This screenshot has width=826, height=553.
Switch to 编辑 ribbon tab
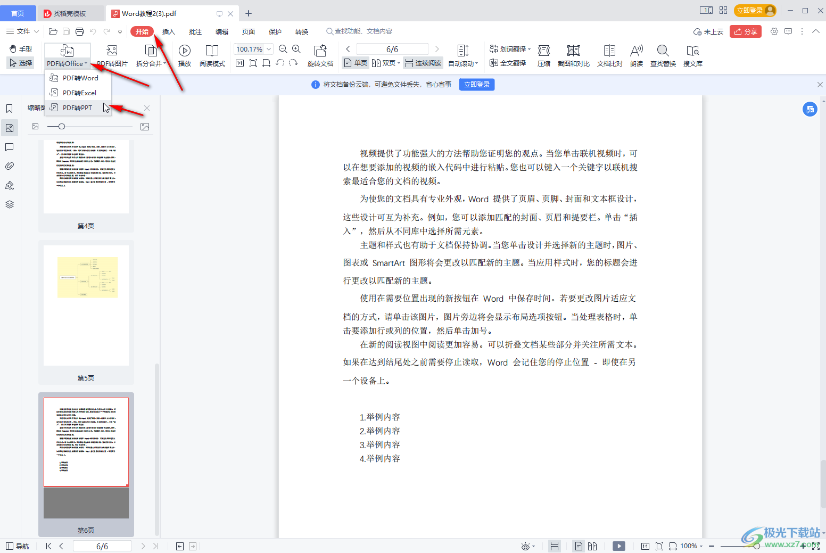tap(222, 31)
